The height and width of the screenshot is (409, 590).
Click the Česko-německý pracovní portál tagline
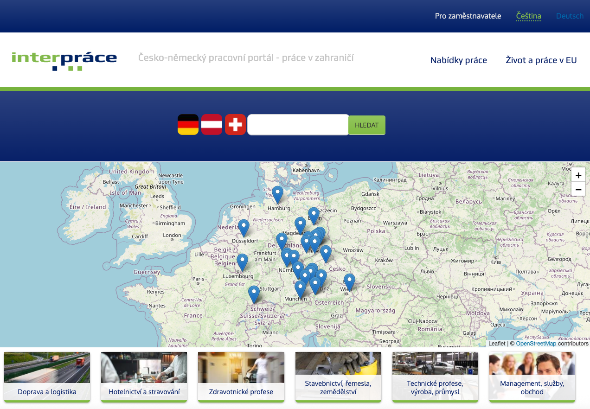click(x=246, y=58)
